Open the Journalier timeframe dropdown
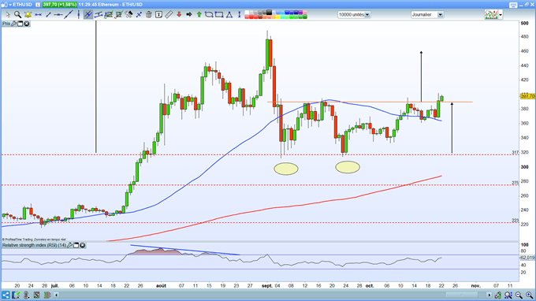The width and height of the screenshot is (536, 301). (441, 15)
